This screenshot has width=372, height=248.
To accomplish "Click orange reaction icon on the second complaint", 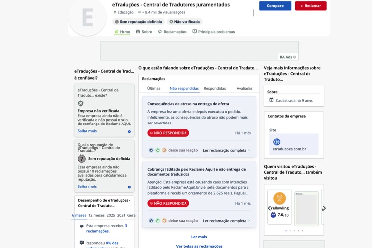I will click(x=164, y=221).
